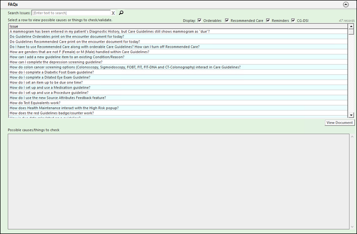Select the mammogram still due question row
This screenshot has height=234, width=357.
[110, 31]
